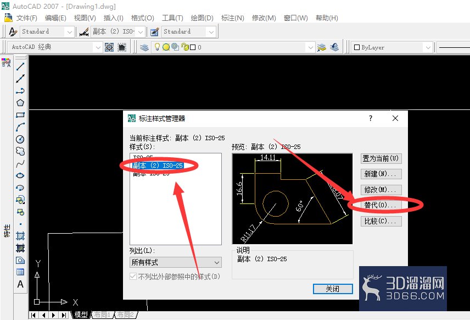Open 工具(T) menu

(172, 18)
